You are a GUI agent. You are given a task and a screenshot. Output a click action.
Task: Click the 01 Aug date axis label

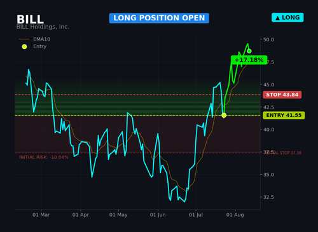tap(235, 215)
